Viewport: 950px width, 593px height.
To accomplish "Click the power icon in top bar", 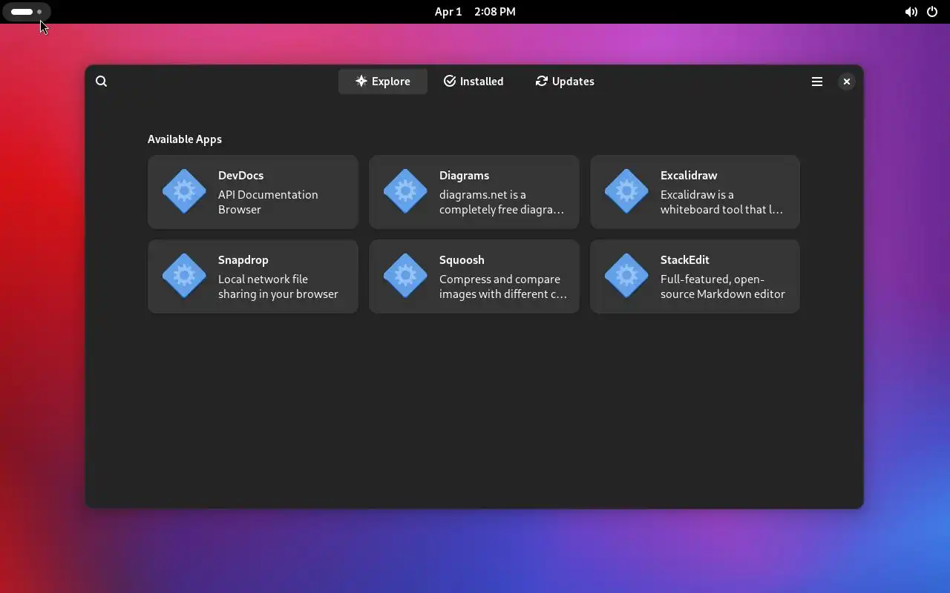I will [933, 12].
